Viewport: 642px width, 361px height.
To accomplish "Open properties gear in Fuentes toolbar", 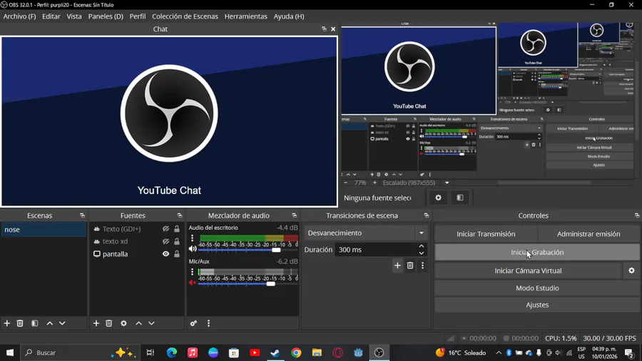I will (123, 323).
